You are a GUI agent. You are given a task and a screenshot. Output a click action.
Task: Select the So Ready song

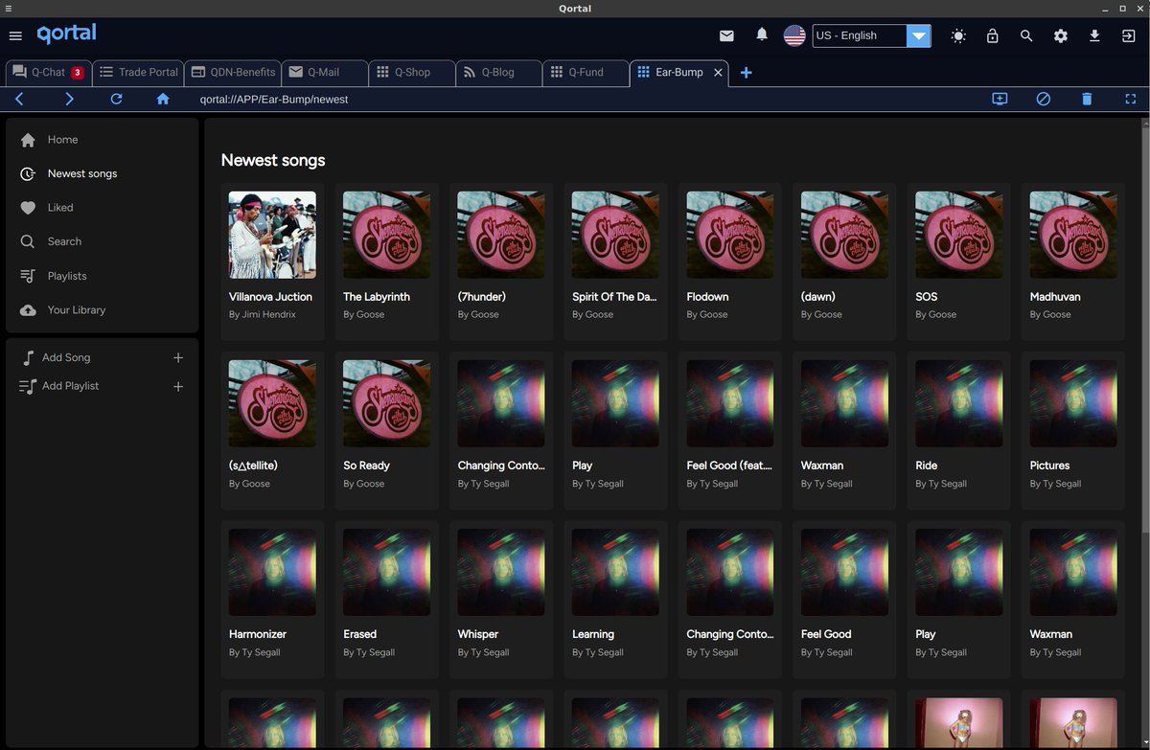point(386,430)
